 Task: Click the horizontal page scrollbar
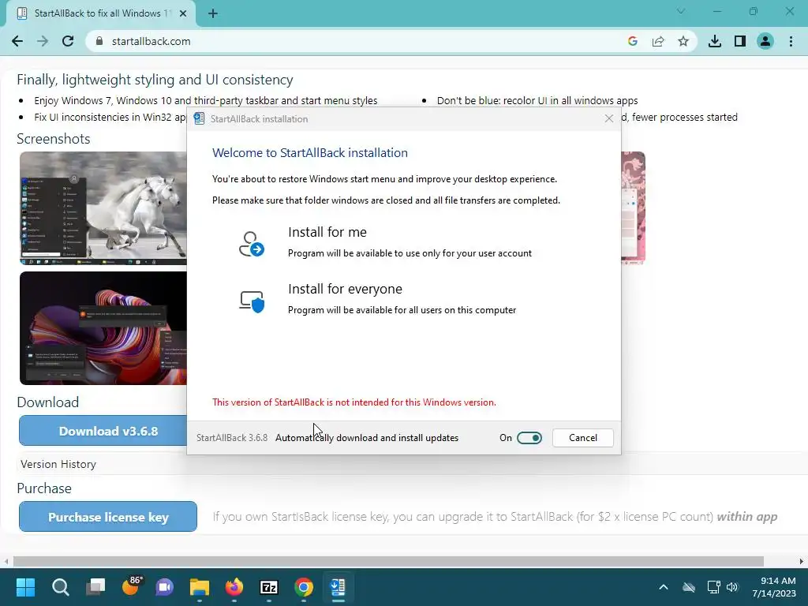pos(388,561)
